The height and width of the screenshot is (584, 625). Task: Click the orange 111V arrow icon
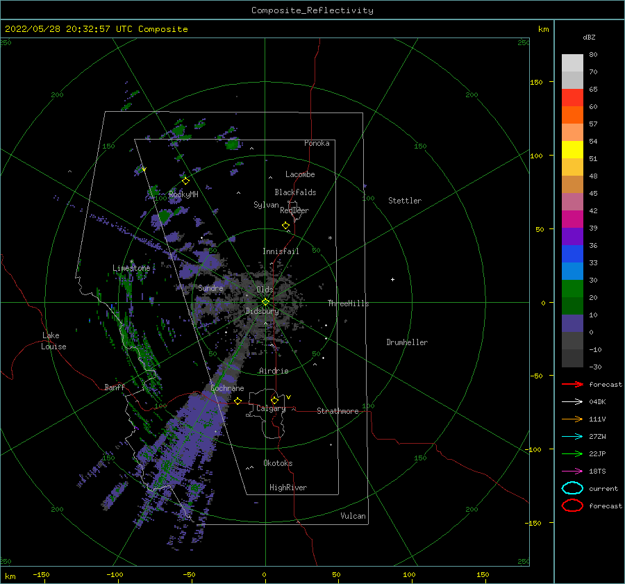pyautogui.click(x=572, y=419)
